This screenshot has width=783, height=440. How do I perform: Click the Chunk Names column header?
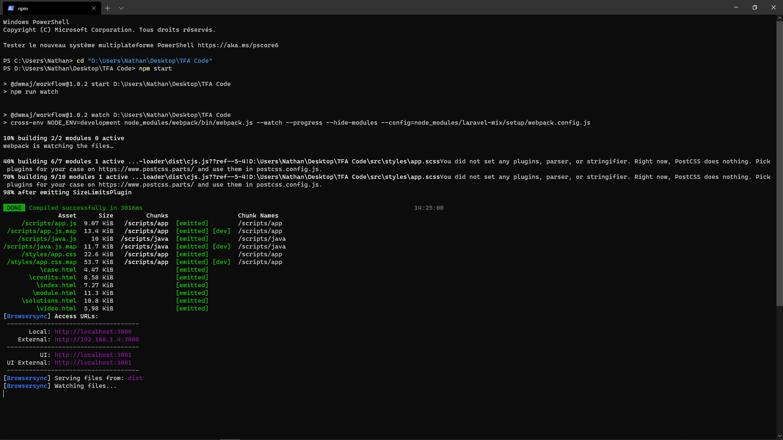coord(258,216)
